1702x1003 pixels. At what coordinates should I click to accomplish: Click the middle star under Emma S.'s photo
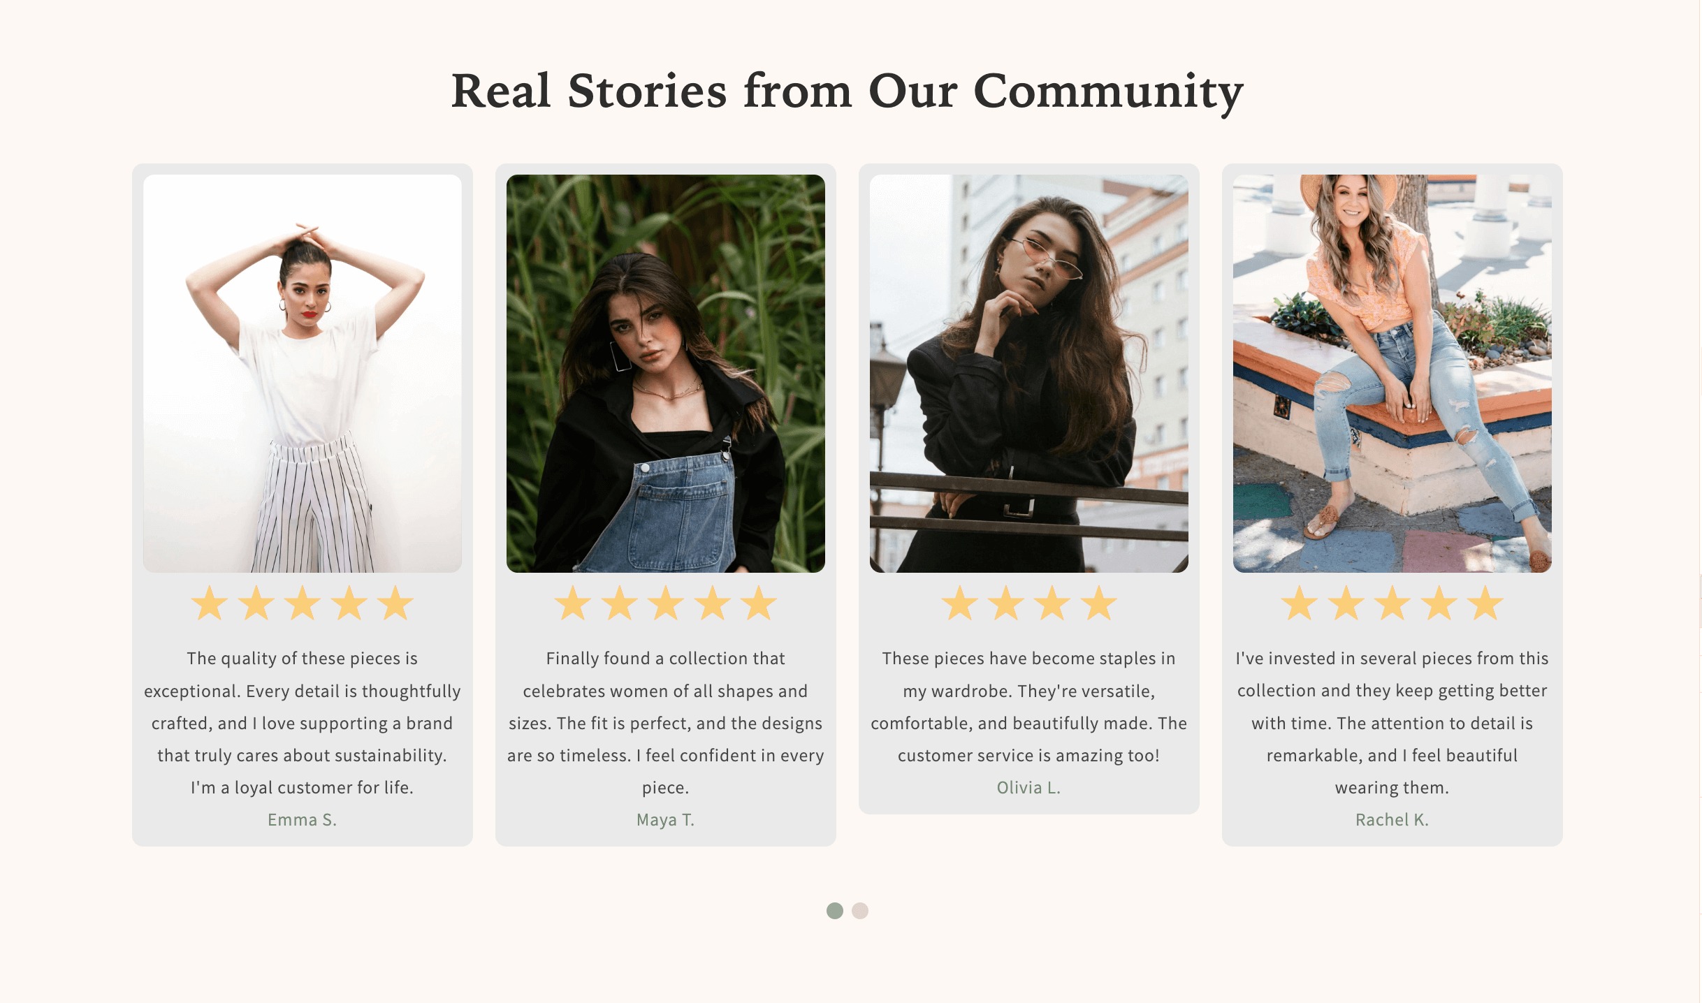click(302, 603)
